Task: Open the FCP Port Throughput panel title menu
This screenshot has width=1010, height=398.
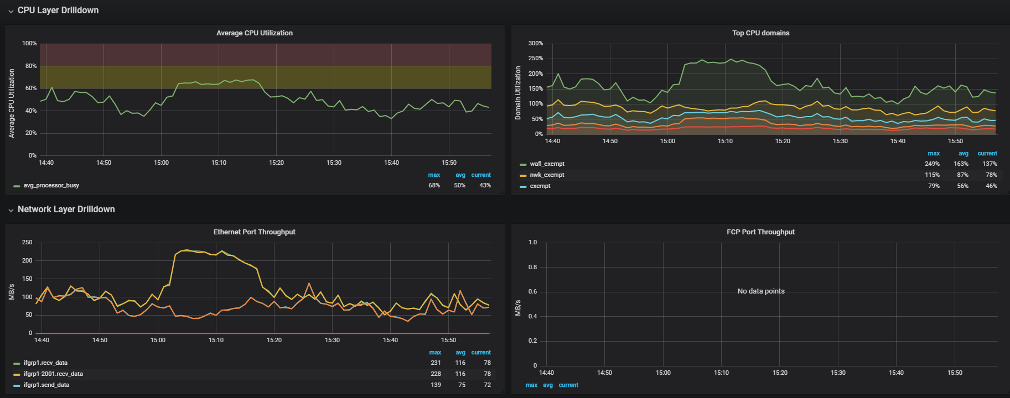Action: (x=760, y=232)
